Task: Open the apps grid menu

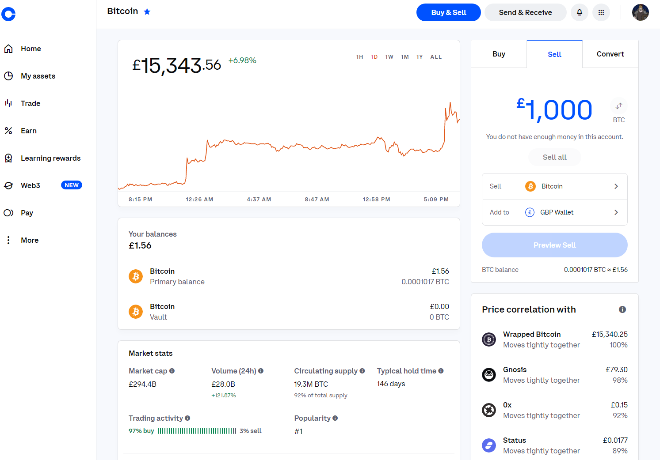Action: click(x=601, y=12)
